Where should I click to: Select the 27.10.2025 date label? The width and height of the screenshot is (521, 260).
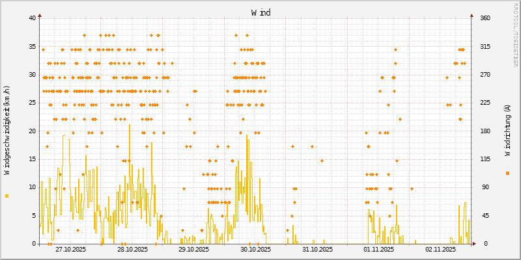(70, 250)
